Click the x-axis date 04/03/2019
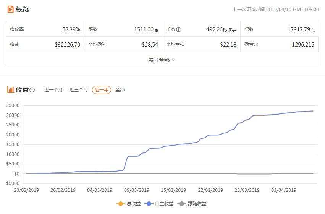Image resolution: width=325 pixels, height=214 pixels. pos(100,190)
